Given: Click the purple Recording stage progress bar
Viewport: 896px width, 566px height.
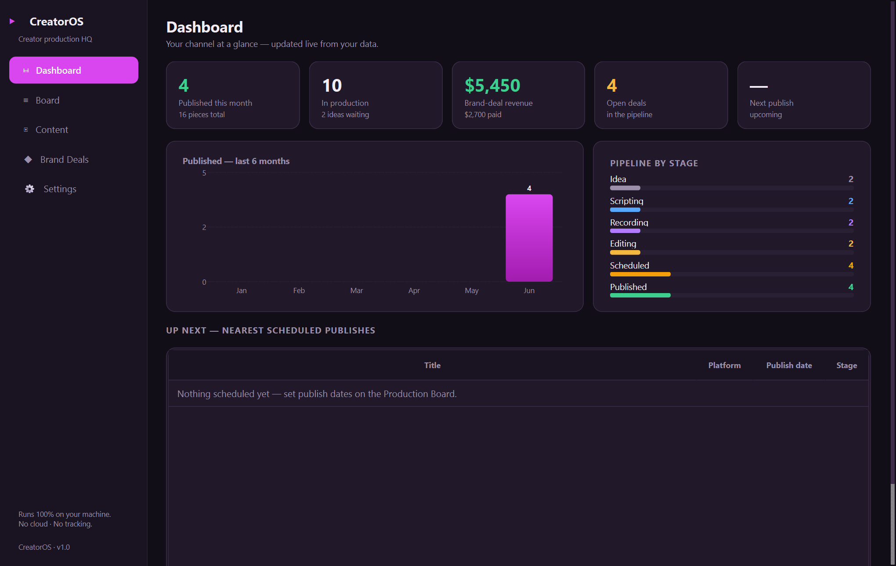Looking at the screenshot, I should pyautogui.click(x=732, y=231).
